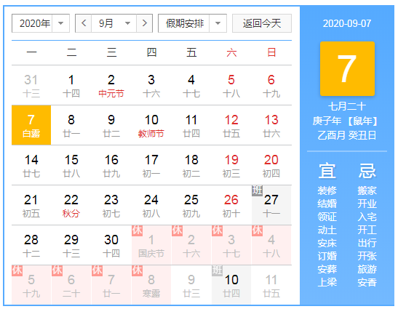Image resolution: width=398 pixels, height=309 pixels.
Task: Click the 休 marked 国庆节 date
Action: coord(151,245)
